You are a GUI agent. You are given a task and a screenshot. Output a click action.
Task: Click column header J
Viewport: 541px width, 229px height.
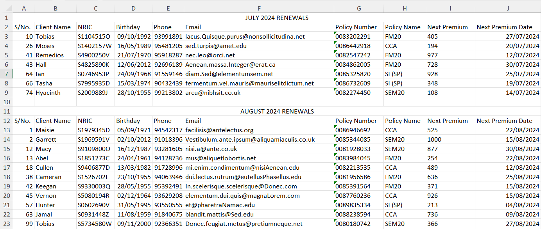[508, 9]
